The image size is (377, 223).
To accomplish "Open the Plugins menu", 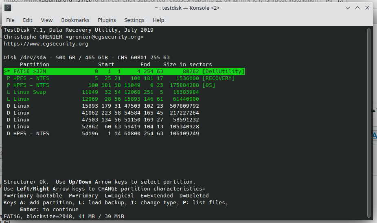I will [x=107, y=20].
